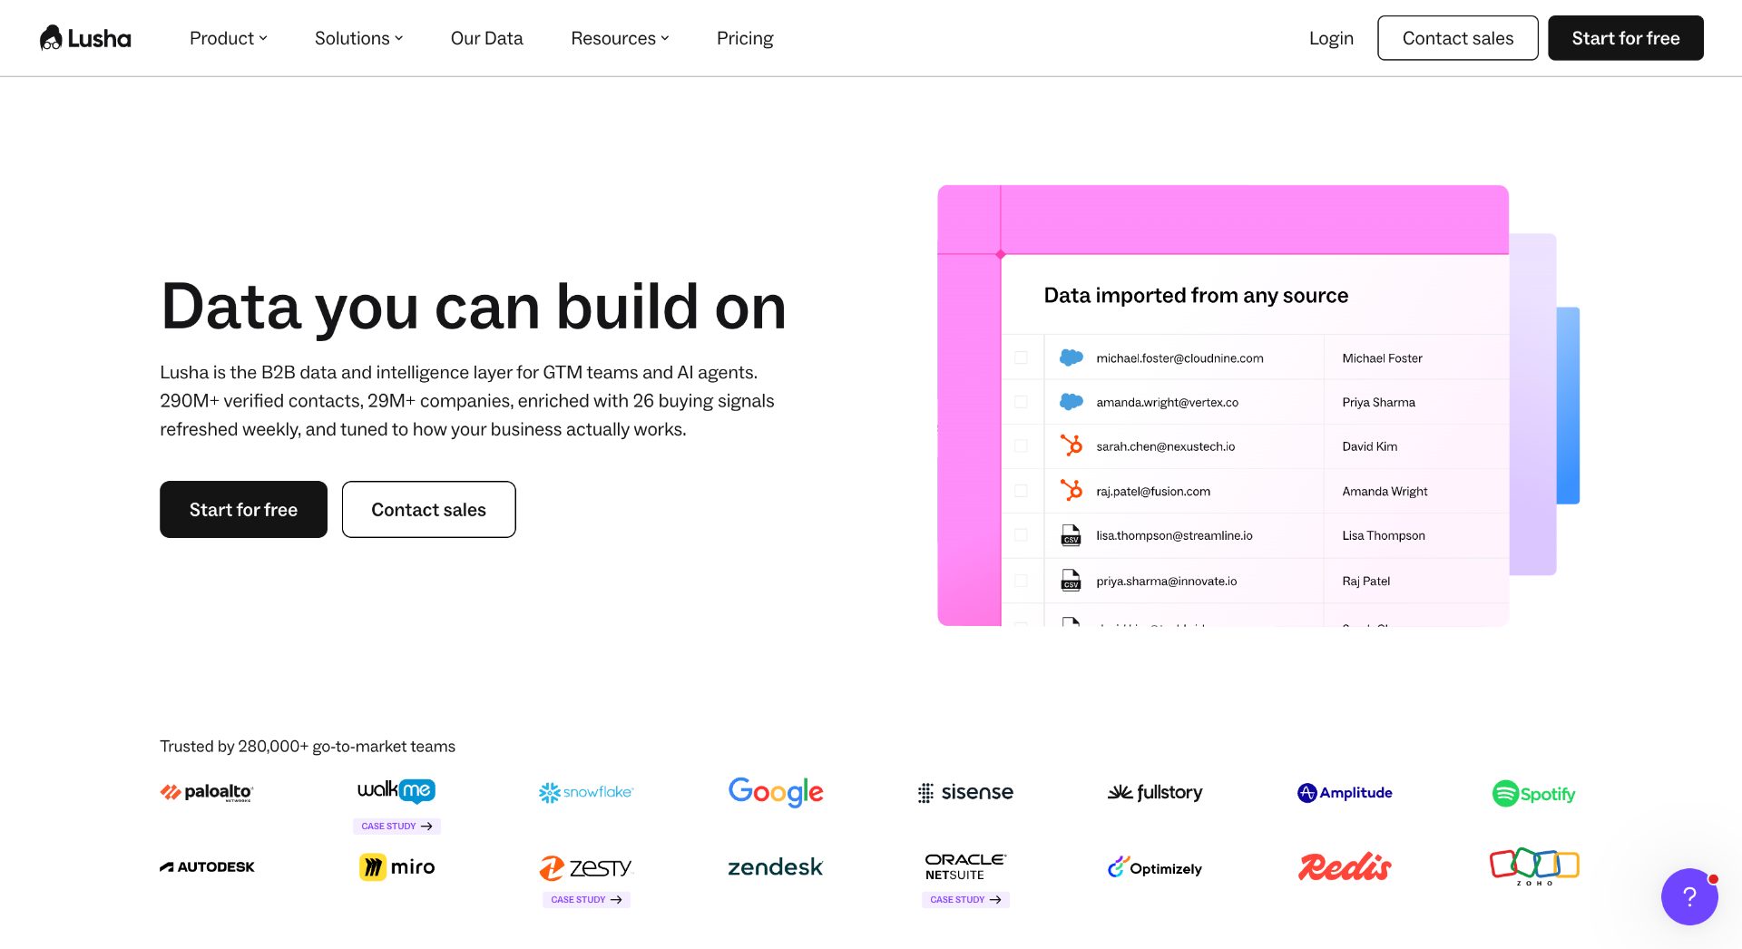The image size is (1742, 949).
Task: Click the Zendesk logo
Action: click(x=776, y=867)
